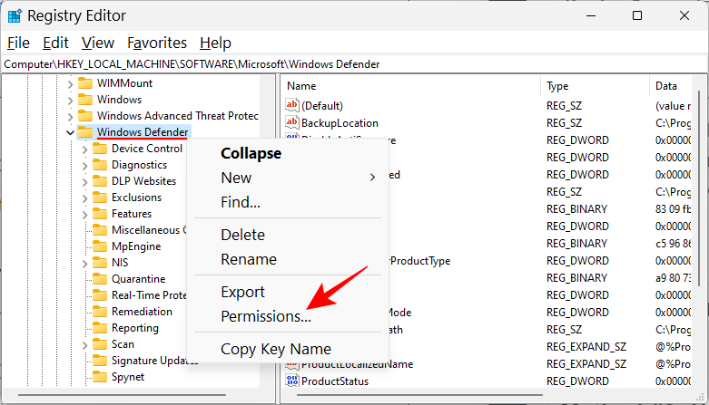
Task: Click the ProductStatus DWORD value icon
Action: coord(291,381)
